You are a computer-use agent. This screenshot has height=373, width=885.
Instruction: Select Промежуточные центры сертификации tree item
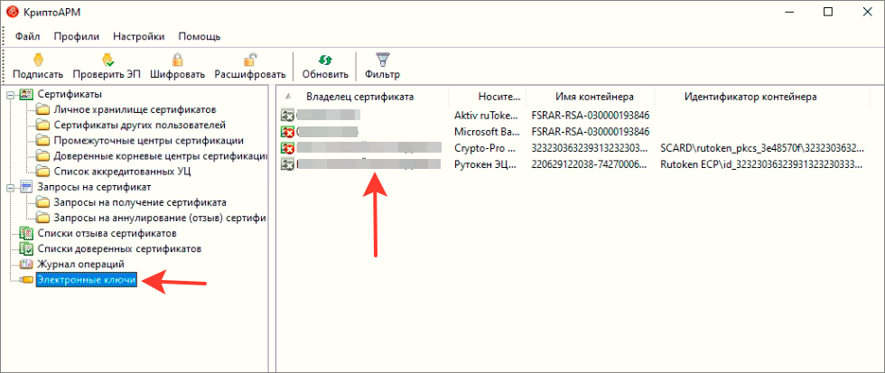pos(149,140)
